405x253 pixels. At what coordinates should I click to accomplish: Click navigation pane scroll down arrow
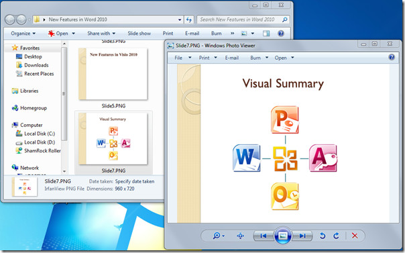click(x=64, y=171)
